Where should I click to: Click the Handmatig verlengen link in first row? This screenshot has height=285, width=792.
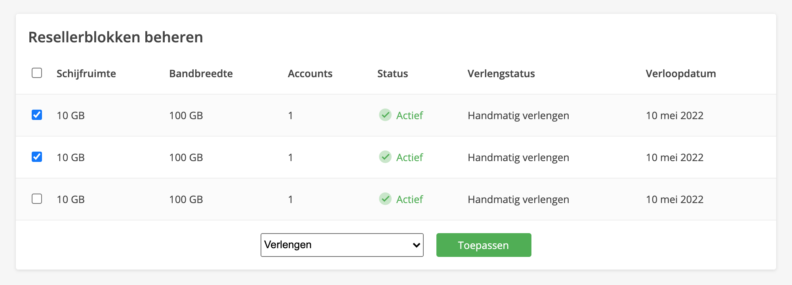(518, 115)
